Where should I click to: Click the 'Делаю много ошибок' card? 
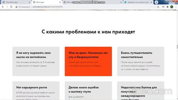pyautogui.click(x=88, y=91)
